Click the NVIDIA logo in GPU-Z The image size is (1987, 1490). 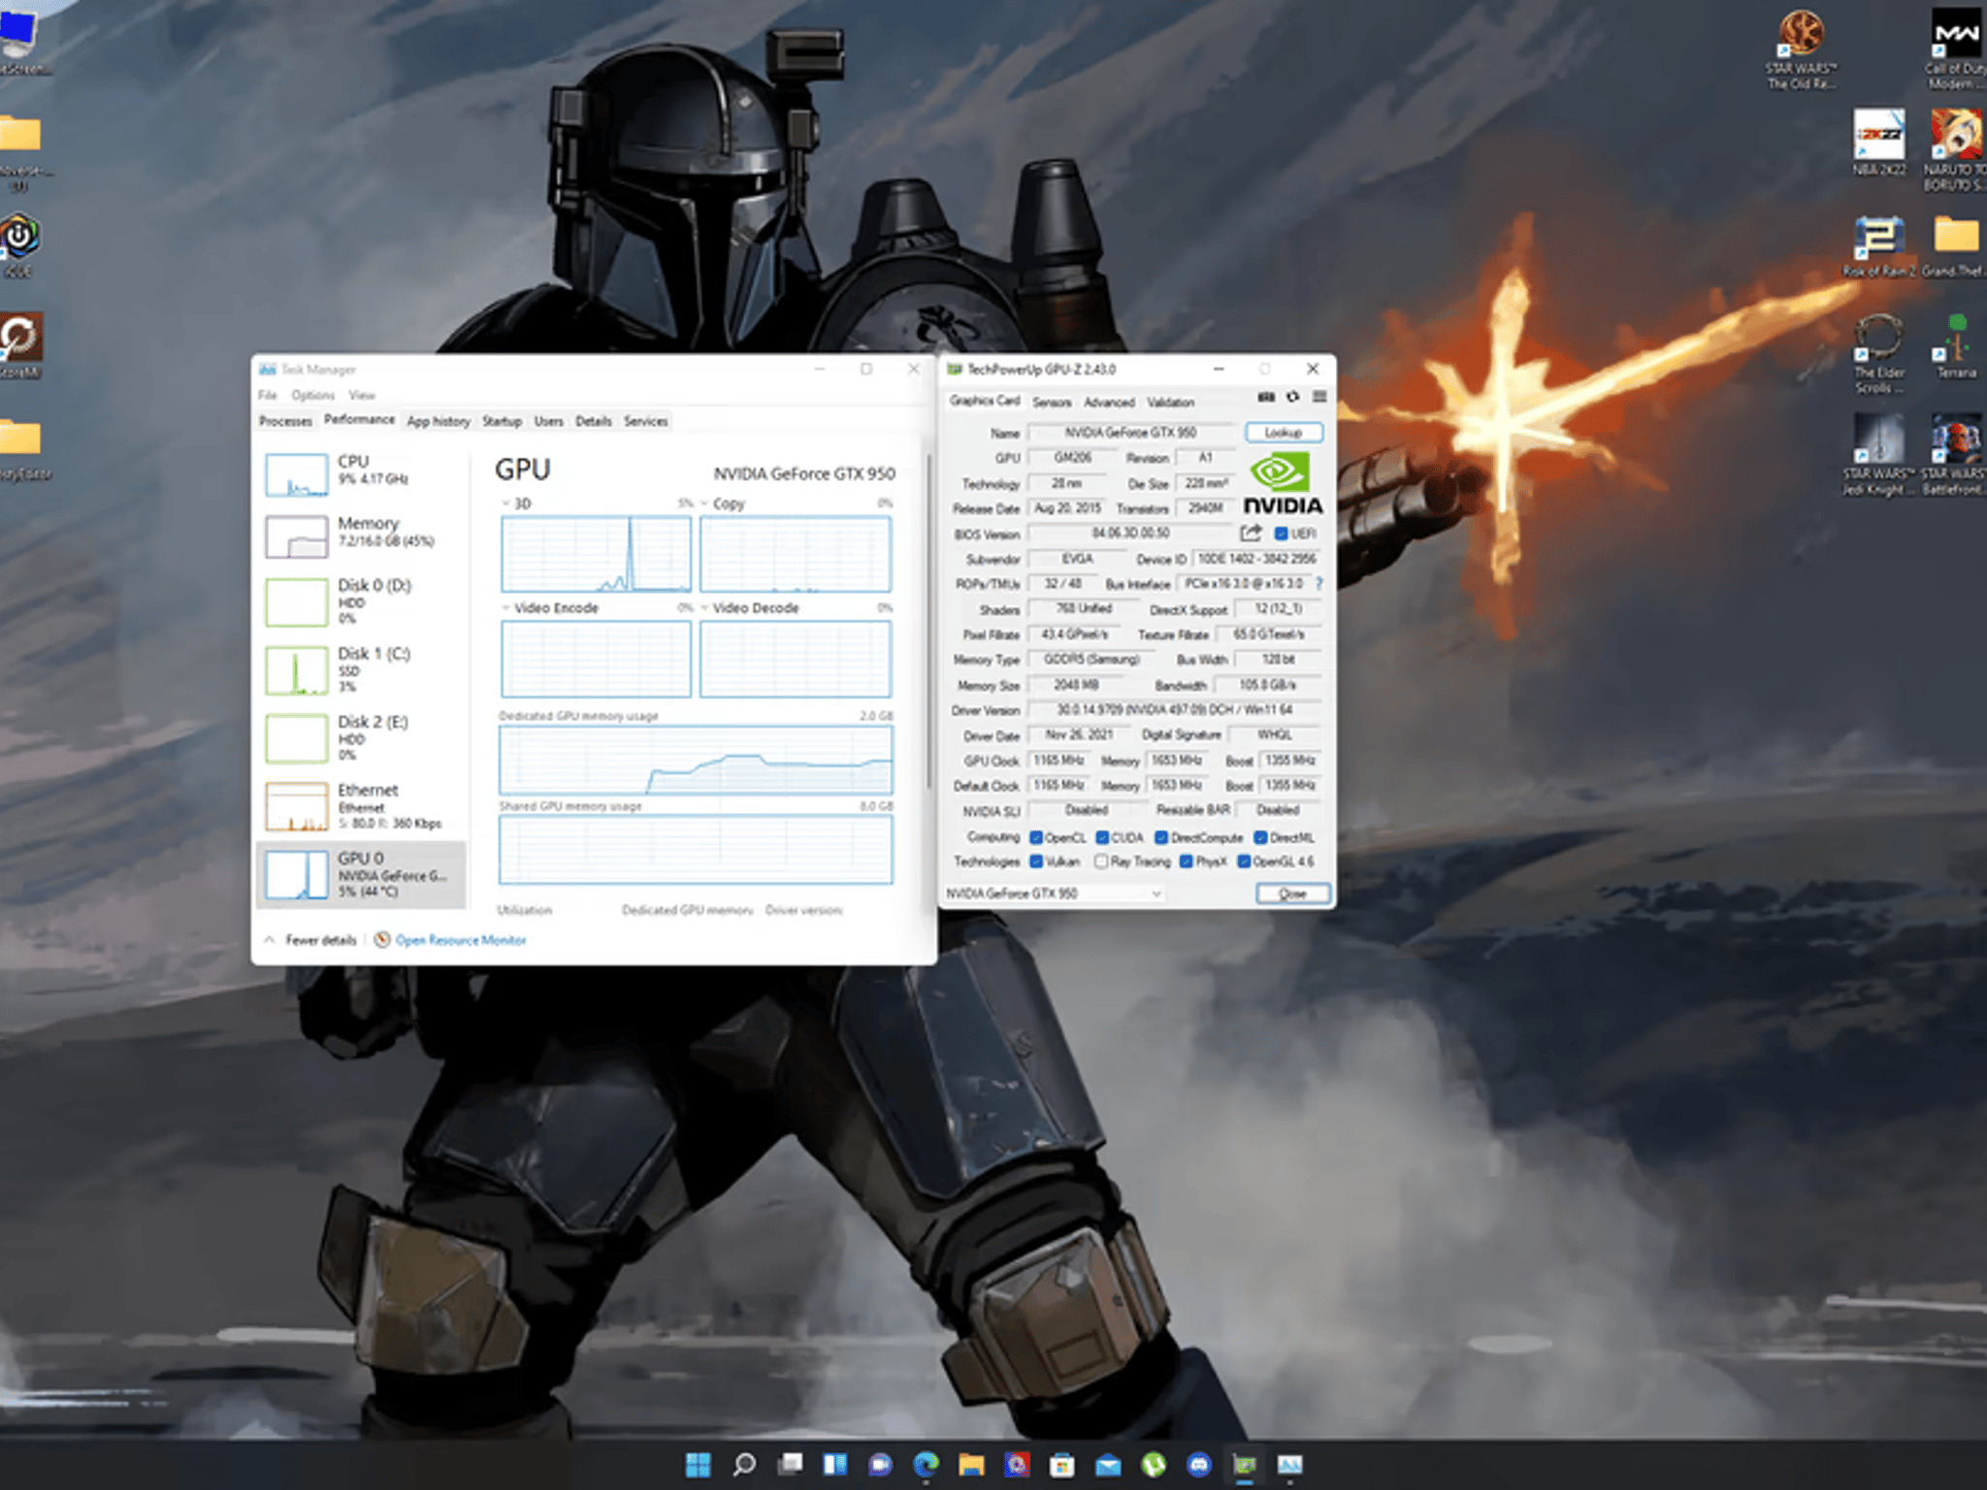[x=1283, y=483]
